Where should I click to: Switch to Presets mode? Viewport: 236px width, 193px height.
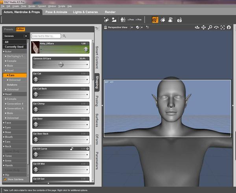click(8, 29)
